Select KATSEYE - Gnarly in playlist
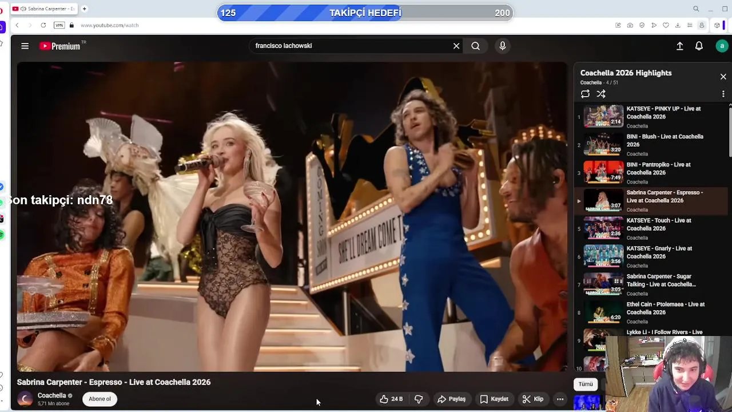This screenshot has width=732, height=412. [652, 256]
